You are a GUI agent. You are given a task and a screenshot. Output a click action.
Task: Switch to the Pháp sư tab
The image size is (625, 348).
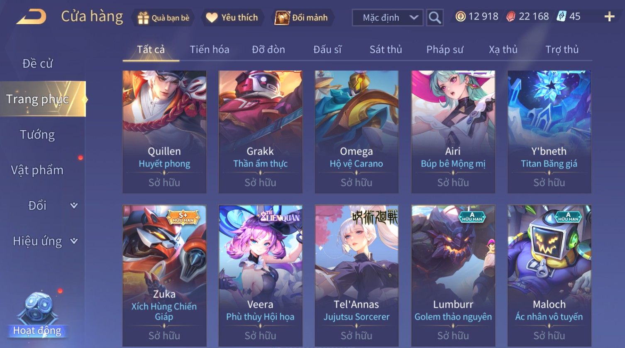[444, 49]
